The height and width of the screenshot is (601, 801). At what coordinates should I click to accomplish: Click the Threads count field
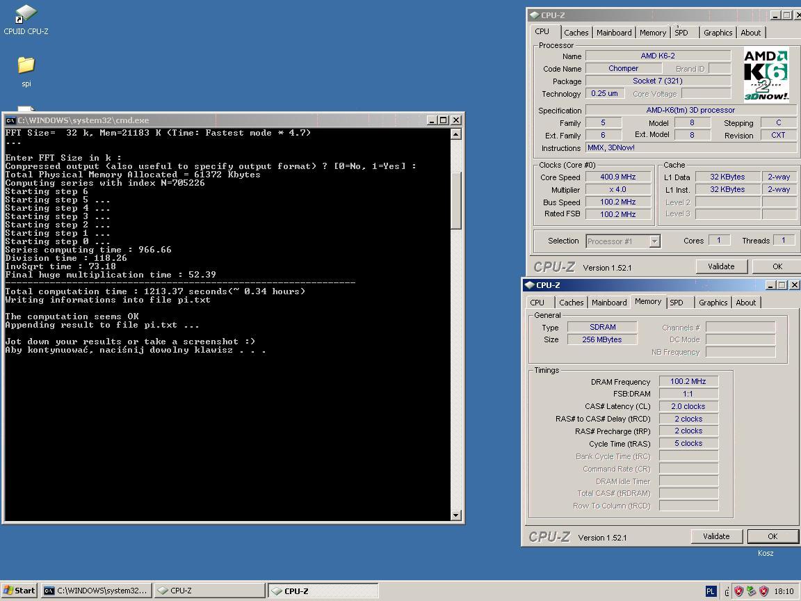click(x=783, y=240)
